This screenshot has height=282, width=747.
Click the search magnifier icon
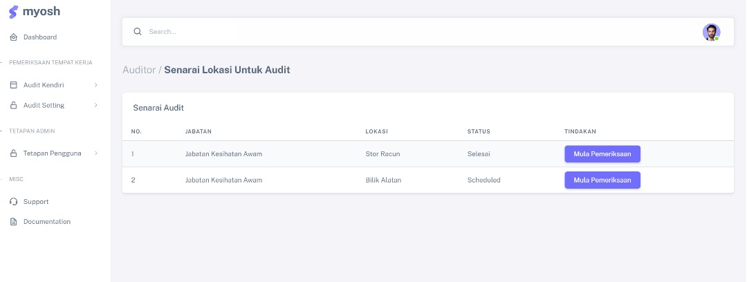tap(138, 32)
